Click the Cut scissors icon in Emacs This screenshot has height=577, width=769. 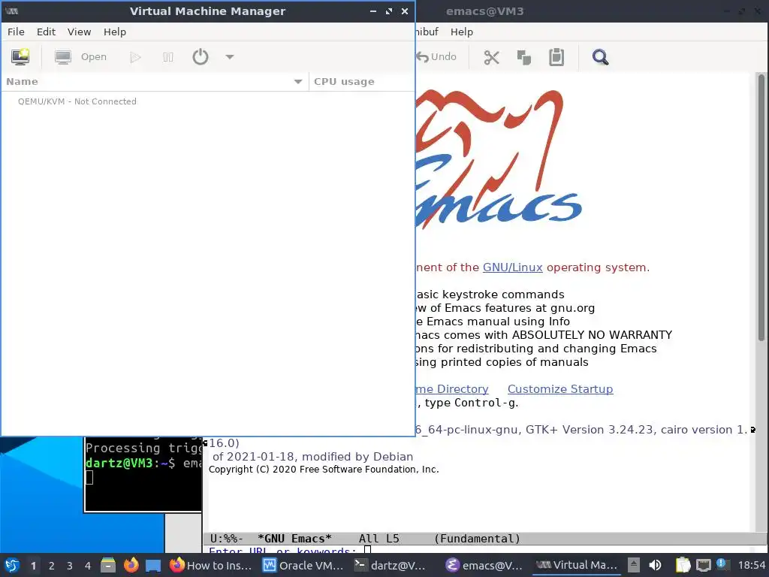(491, 57)
